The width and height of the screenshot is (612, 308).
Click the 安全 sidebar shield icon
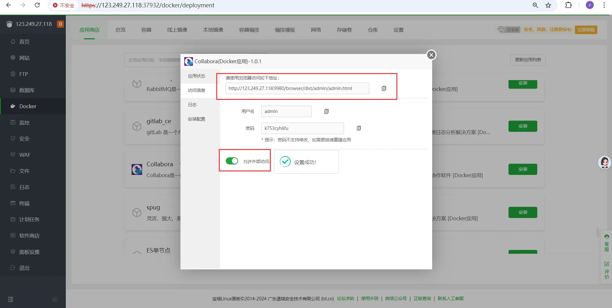click(13, 139)
